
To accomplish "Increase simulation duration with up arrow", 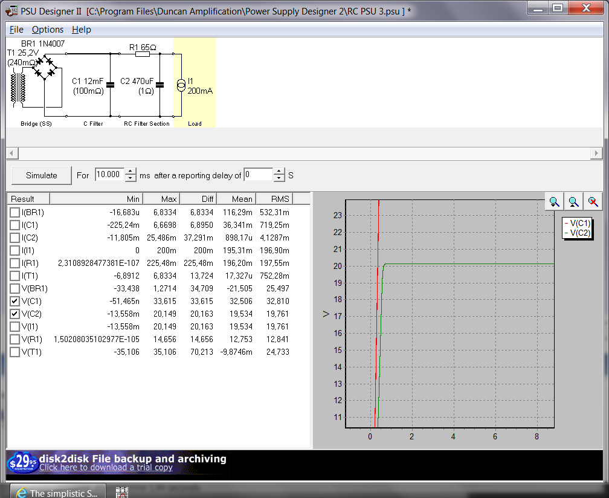I will [x=130, y=171].
